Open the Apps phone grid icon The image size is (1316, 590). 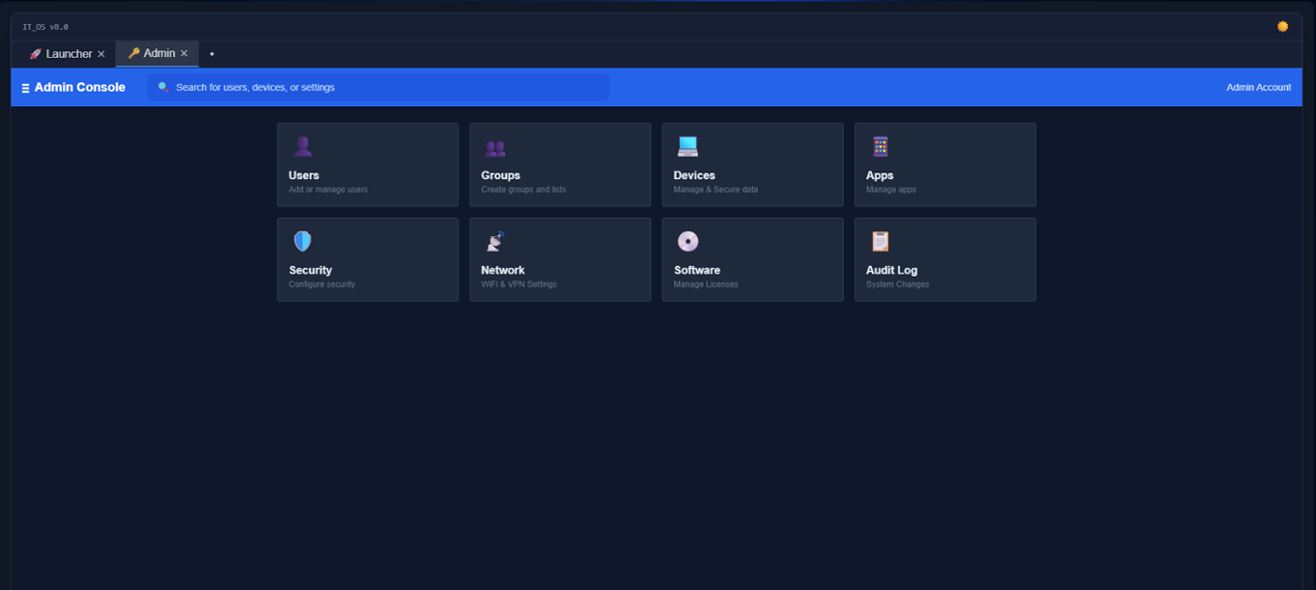tap(880, 146)
